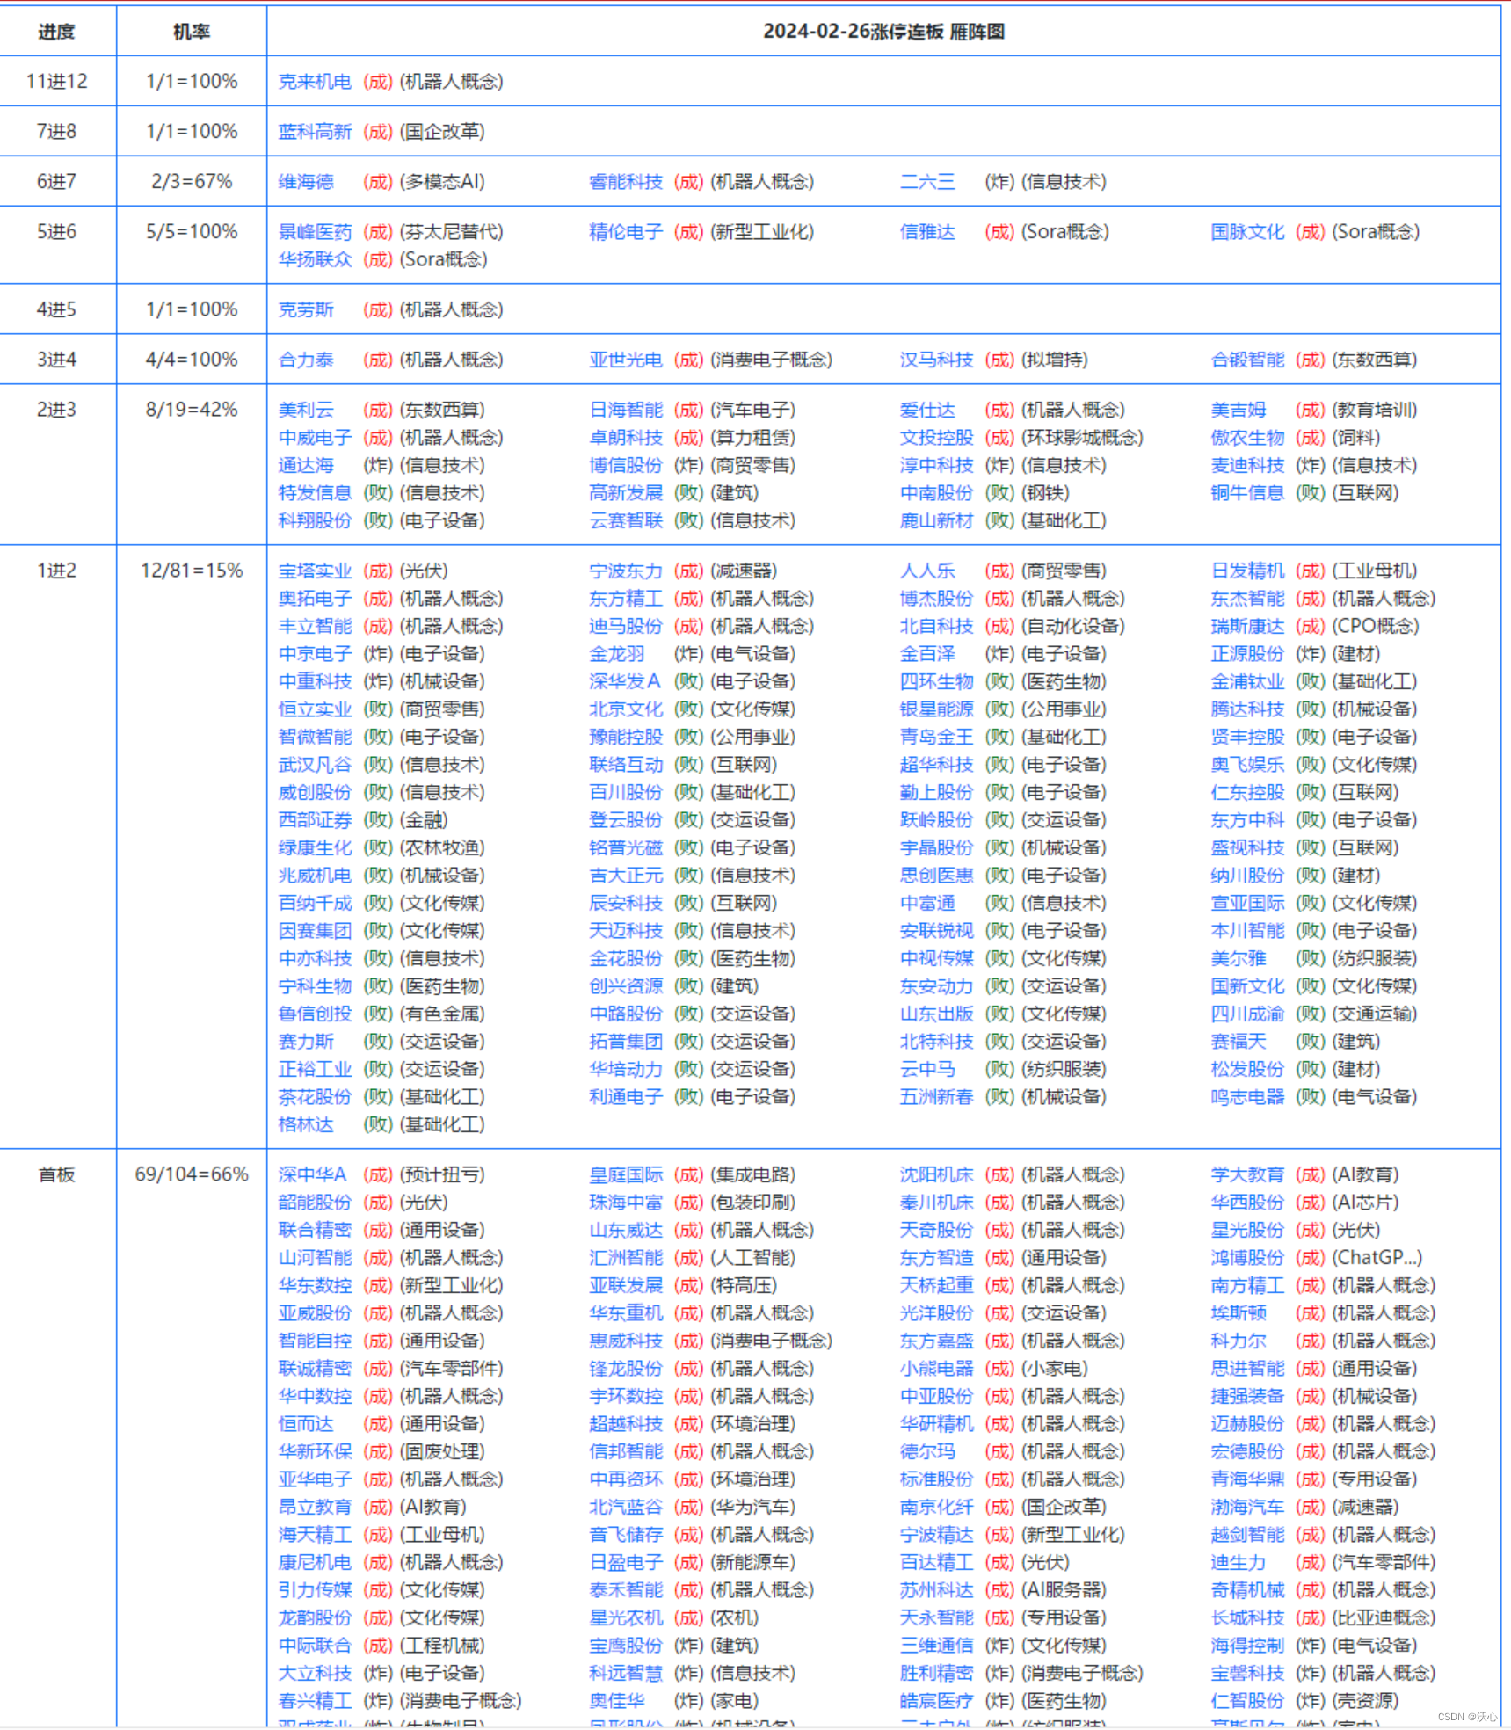
Task: Select the 汉马科技 link
Action: (x=936, y=360)
